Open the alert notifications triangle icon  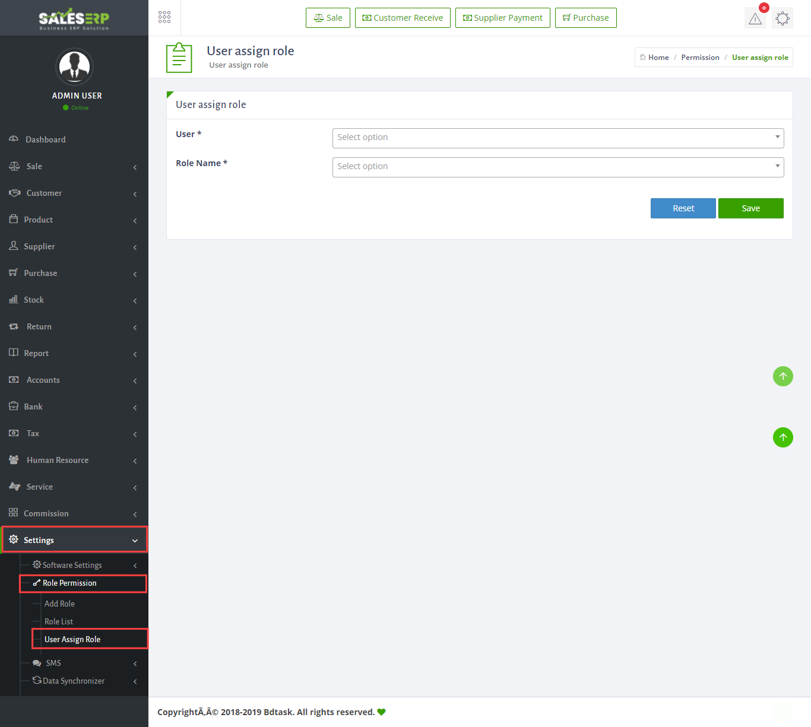tap(755, 18)
